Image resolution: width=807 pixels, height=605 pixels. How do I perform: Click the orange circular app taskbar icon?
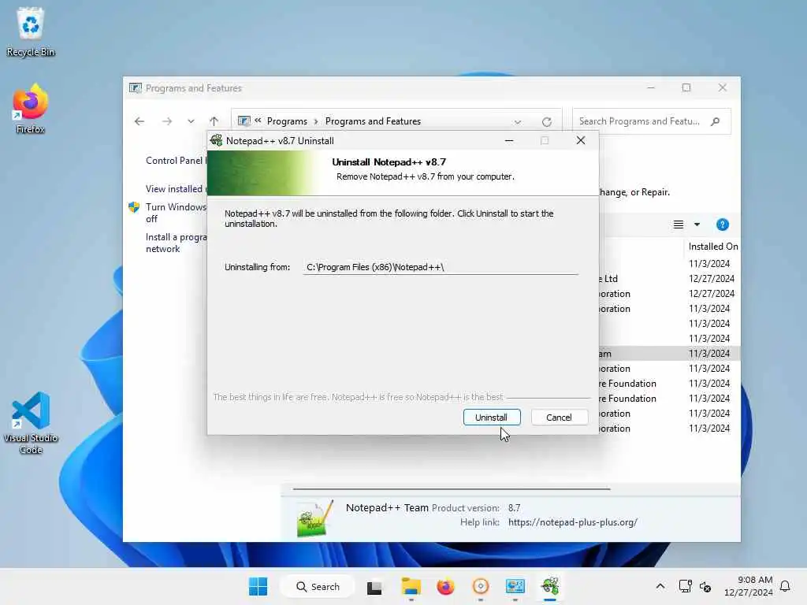click(x=480, y=586)
